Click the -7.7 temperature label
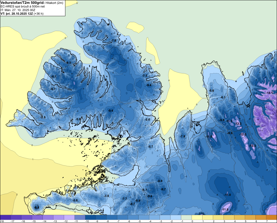The image size is (277, 223). 124,198
